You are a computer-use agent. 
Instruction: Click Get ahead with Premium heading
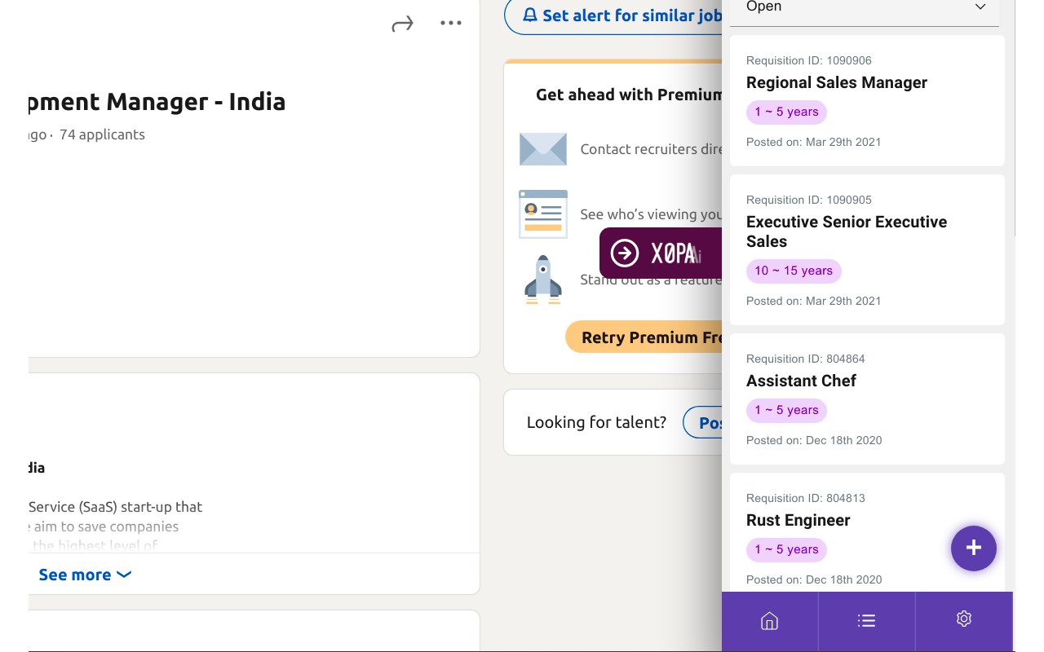[x=629, y=95]
